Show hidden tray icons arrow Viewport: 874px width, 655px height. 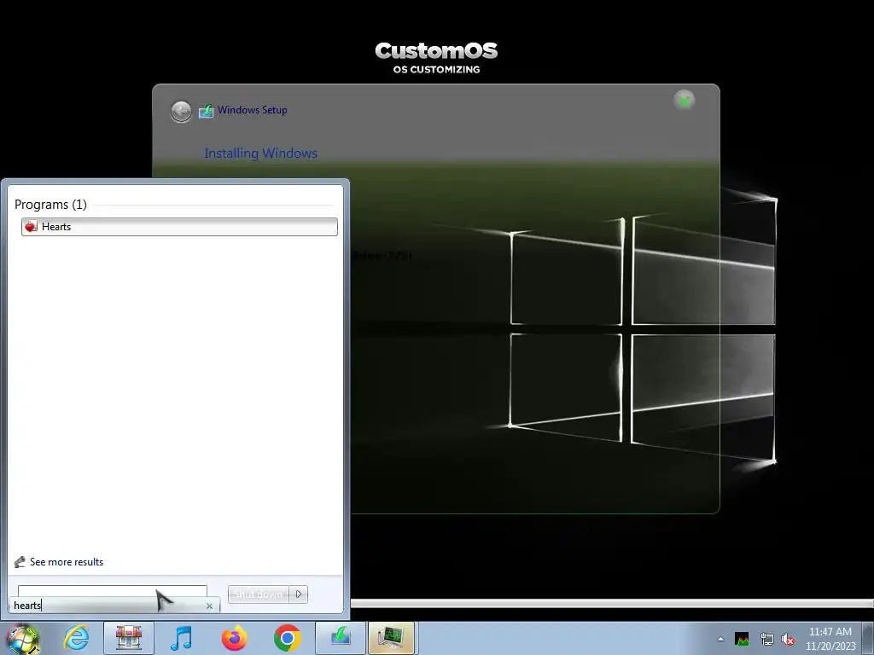click(720, 639)
